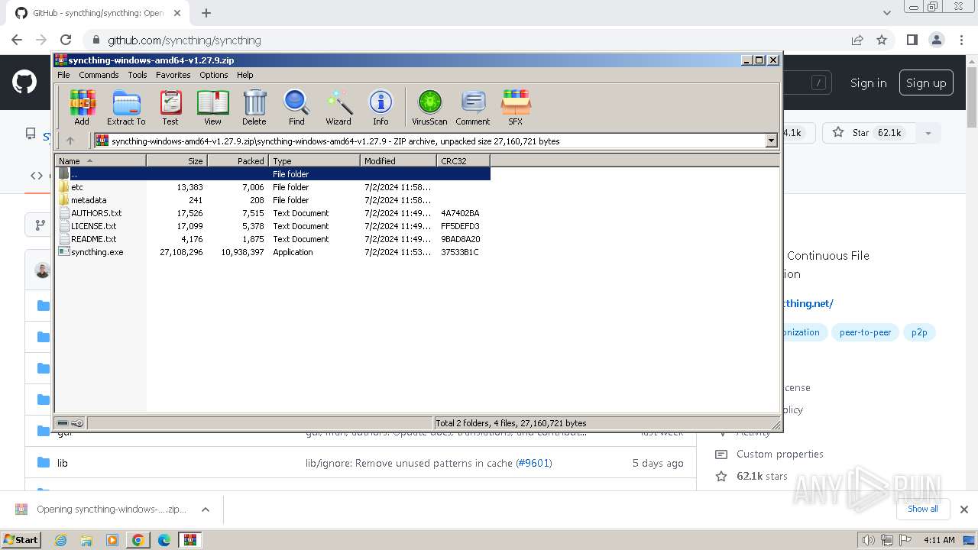Open the Find tool in WinRAR

click(x=296, y=107)
